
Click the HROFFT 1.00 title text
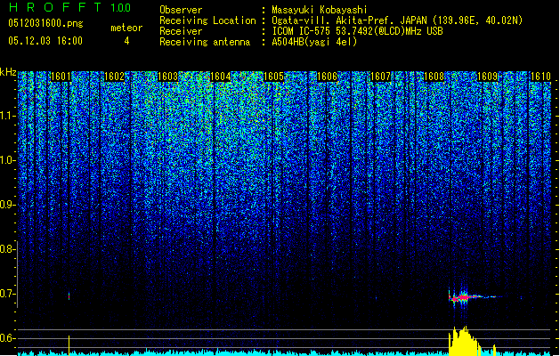tap(70, 7)
